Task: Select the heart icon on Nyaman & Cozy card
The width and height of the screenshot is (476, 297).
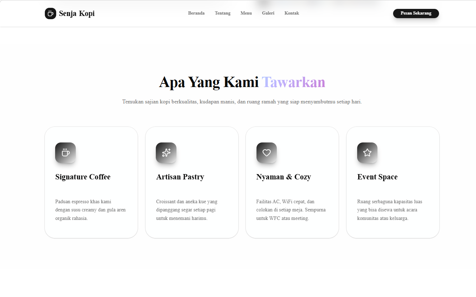Action: pyautogui.click(x=267, y=152)
